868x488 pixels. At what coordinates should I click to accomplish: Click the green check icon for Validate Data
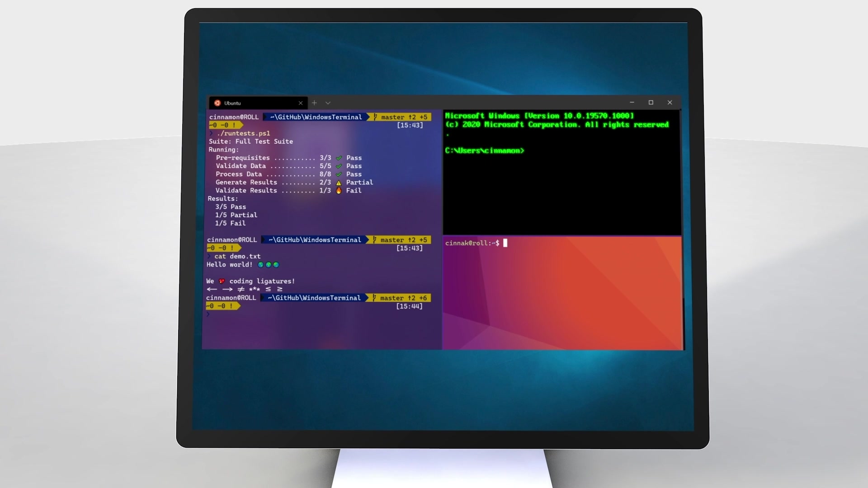click(339, 166)
